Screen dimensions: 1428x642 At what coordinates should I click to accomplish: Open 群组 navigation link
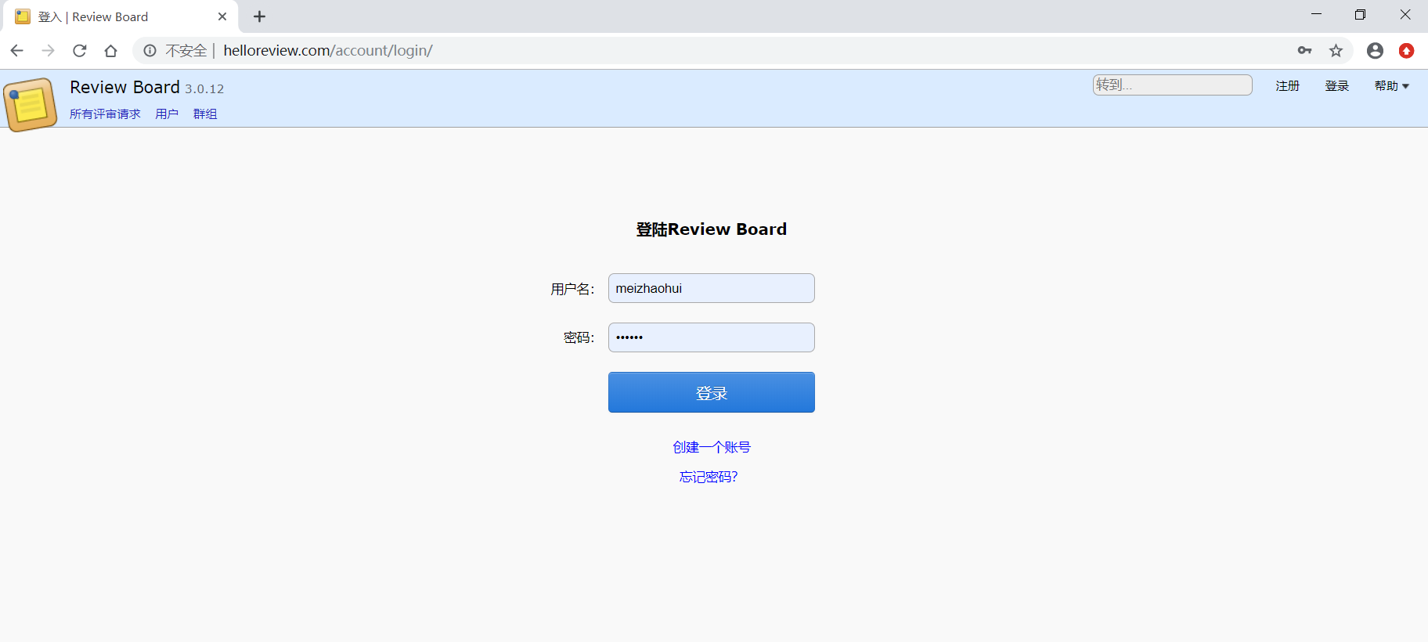pos(205,114)
